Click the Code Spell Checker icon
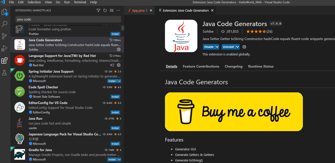This screenshot has width=335, height=163. pos(20,92)
